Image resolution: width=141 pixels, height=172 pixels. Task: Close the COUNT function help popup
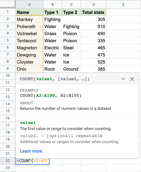(132, 79)
